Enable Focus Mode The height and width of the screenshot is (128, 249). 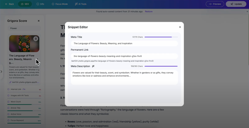tap(60, 4)
